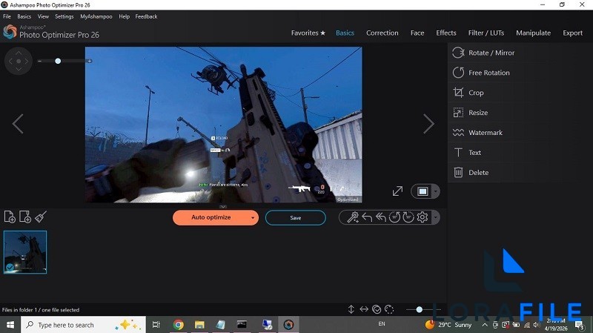Click the horizontal arrows icon in status bar

(x=364, y=309)
